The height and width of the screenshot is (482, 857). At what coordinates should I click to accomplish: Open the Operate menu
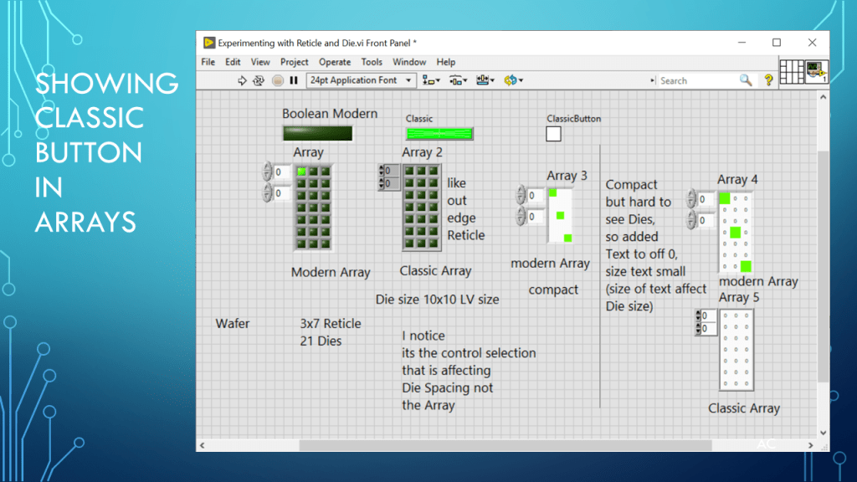[x=335, y=62]
